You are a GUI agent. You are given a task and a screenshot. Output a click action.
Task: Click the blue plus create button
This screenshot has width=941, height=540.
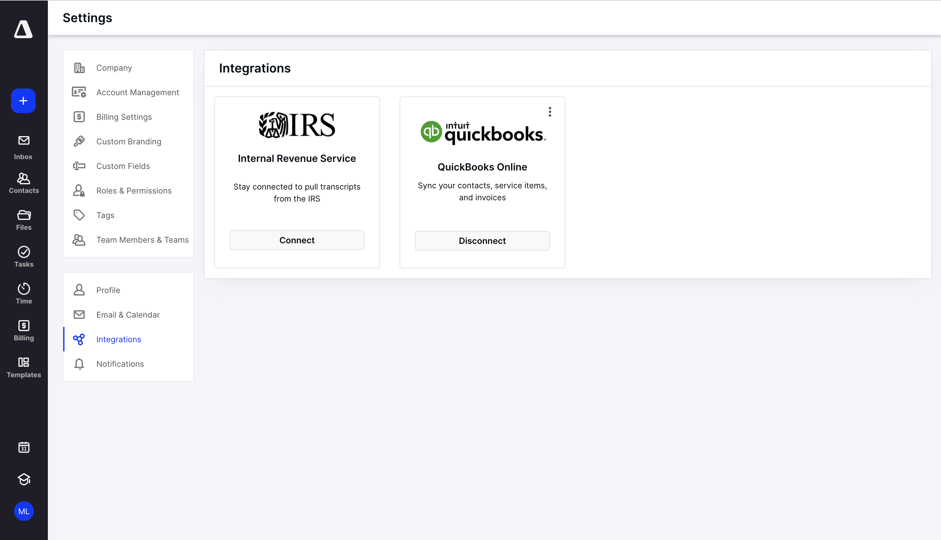coord(23,101)
